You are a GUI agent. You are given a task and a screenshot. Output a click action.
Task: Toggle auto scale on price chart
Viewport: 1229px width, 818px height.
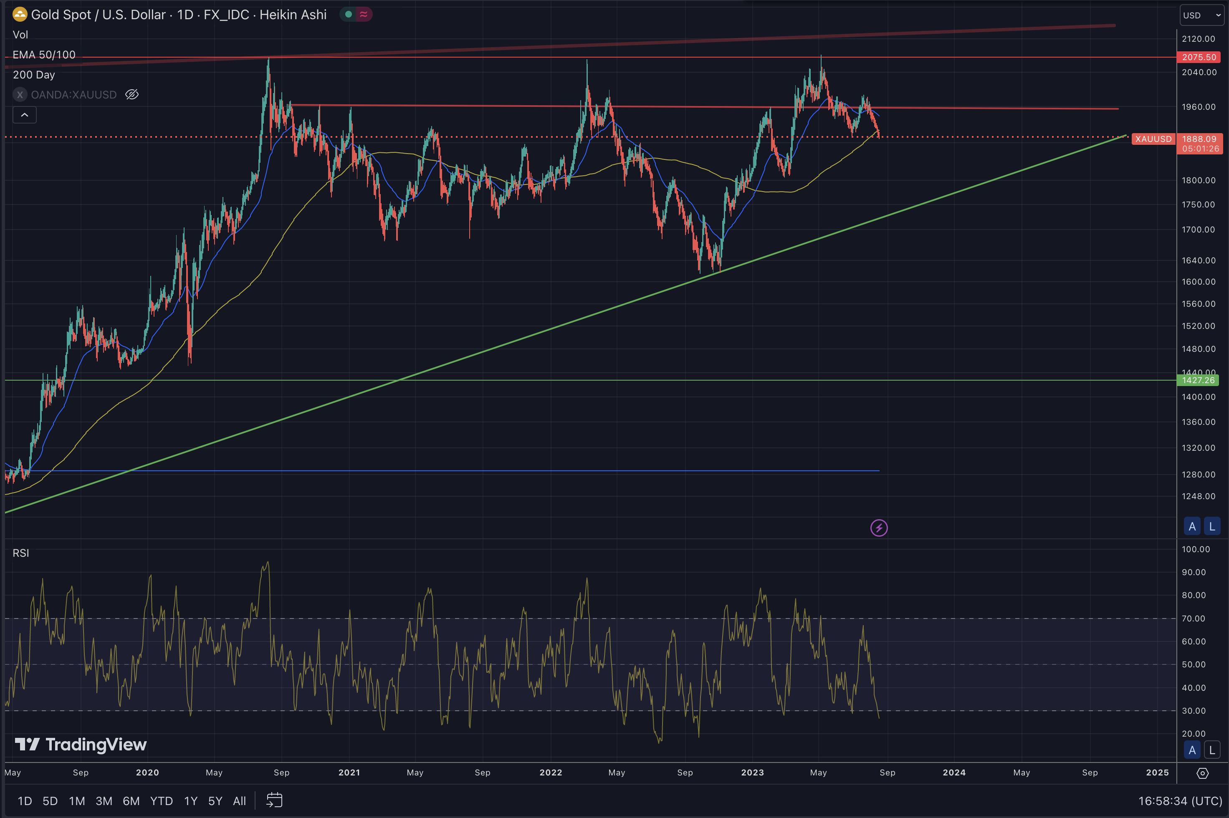(x=1192, y=526)
